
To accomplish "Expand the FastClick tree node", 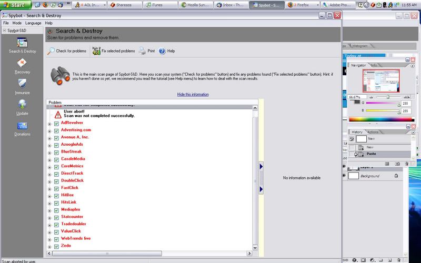I will pyautogui.click(x=49, y=189).
